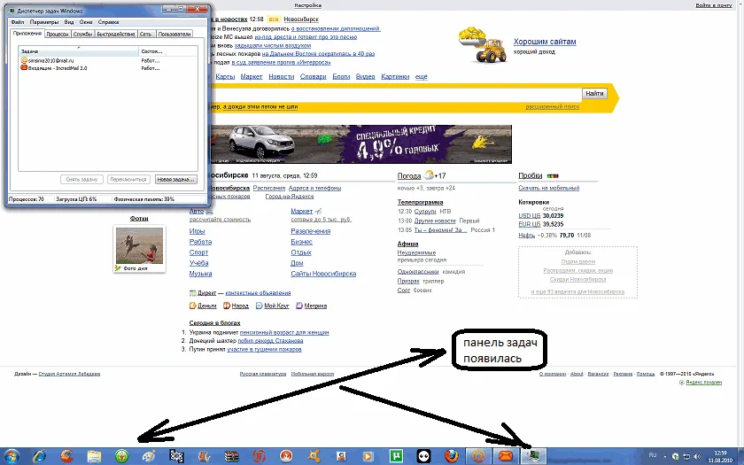Open the Словари service link
744x465 pixels.
coord(313,76)
